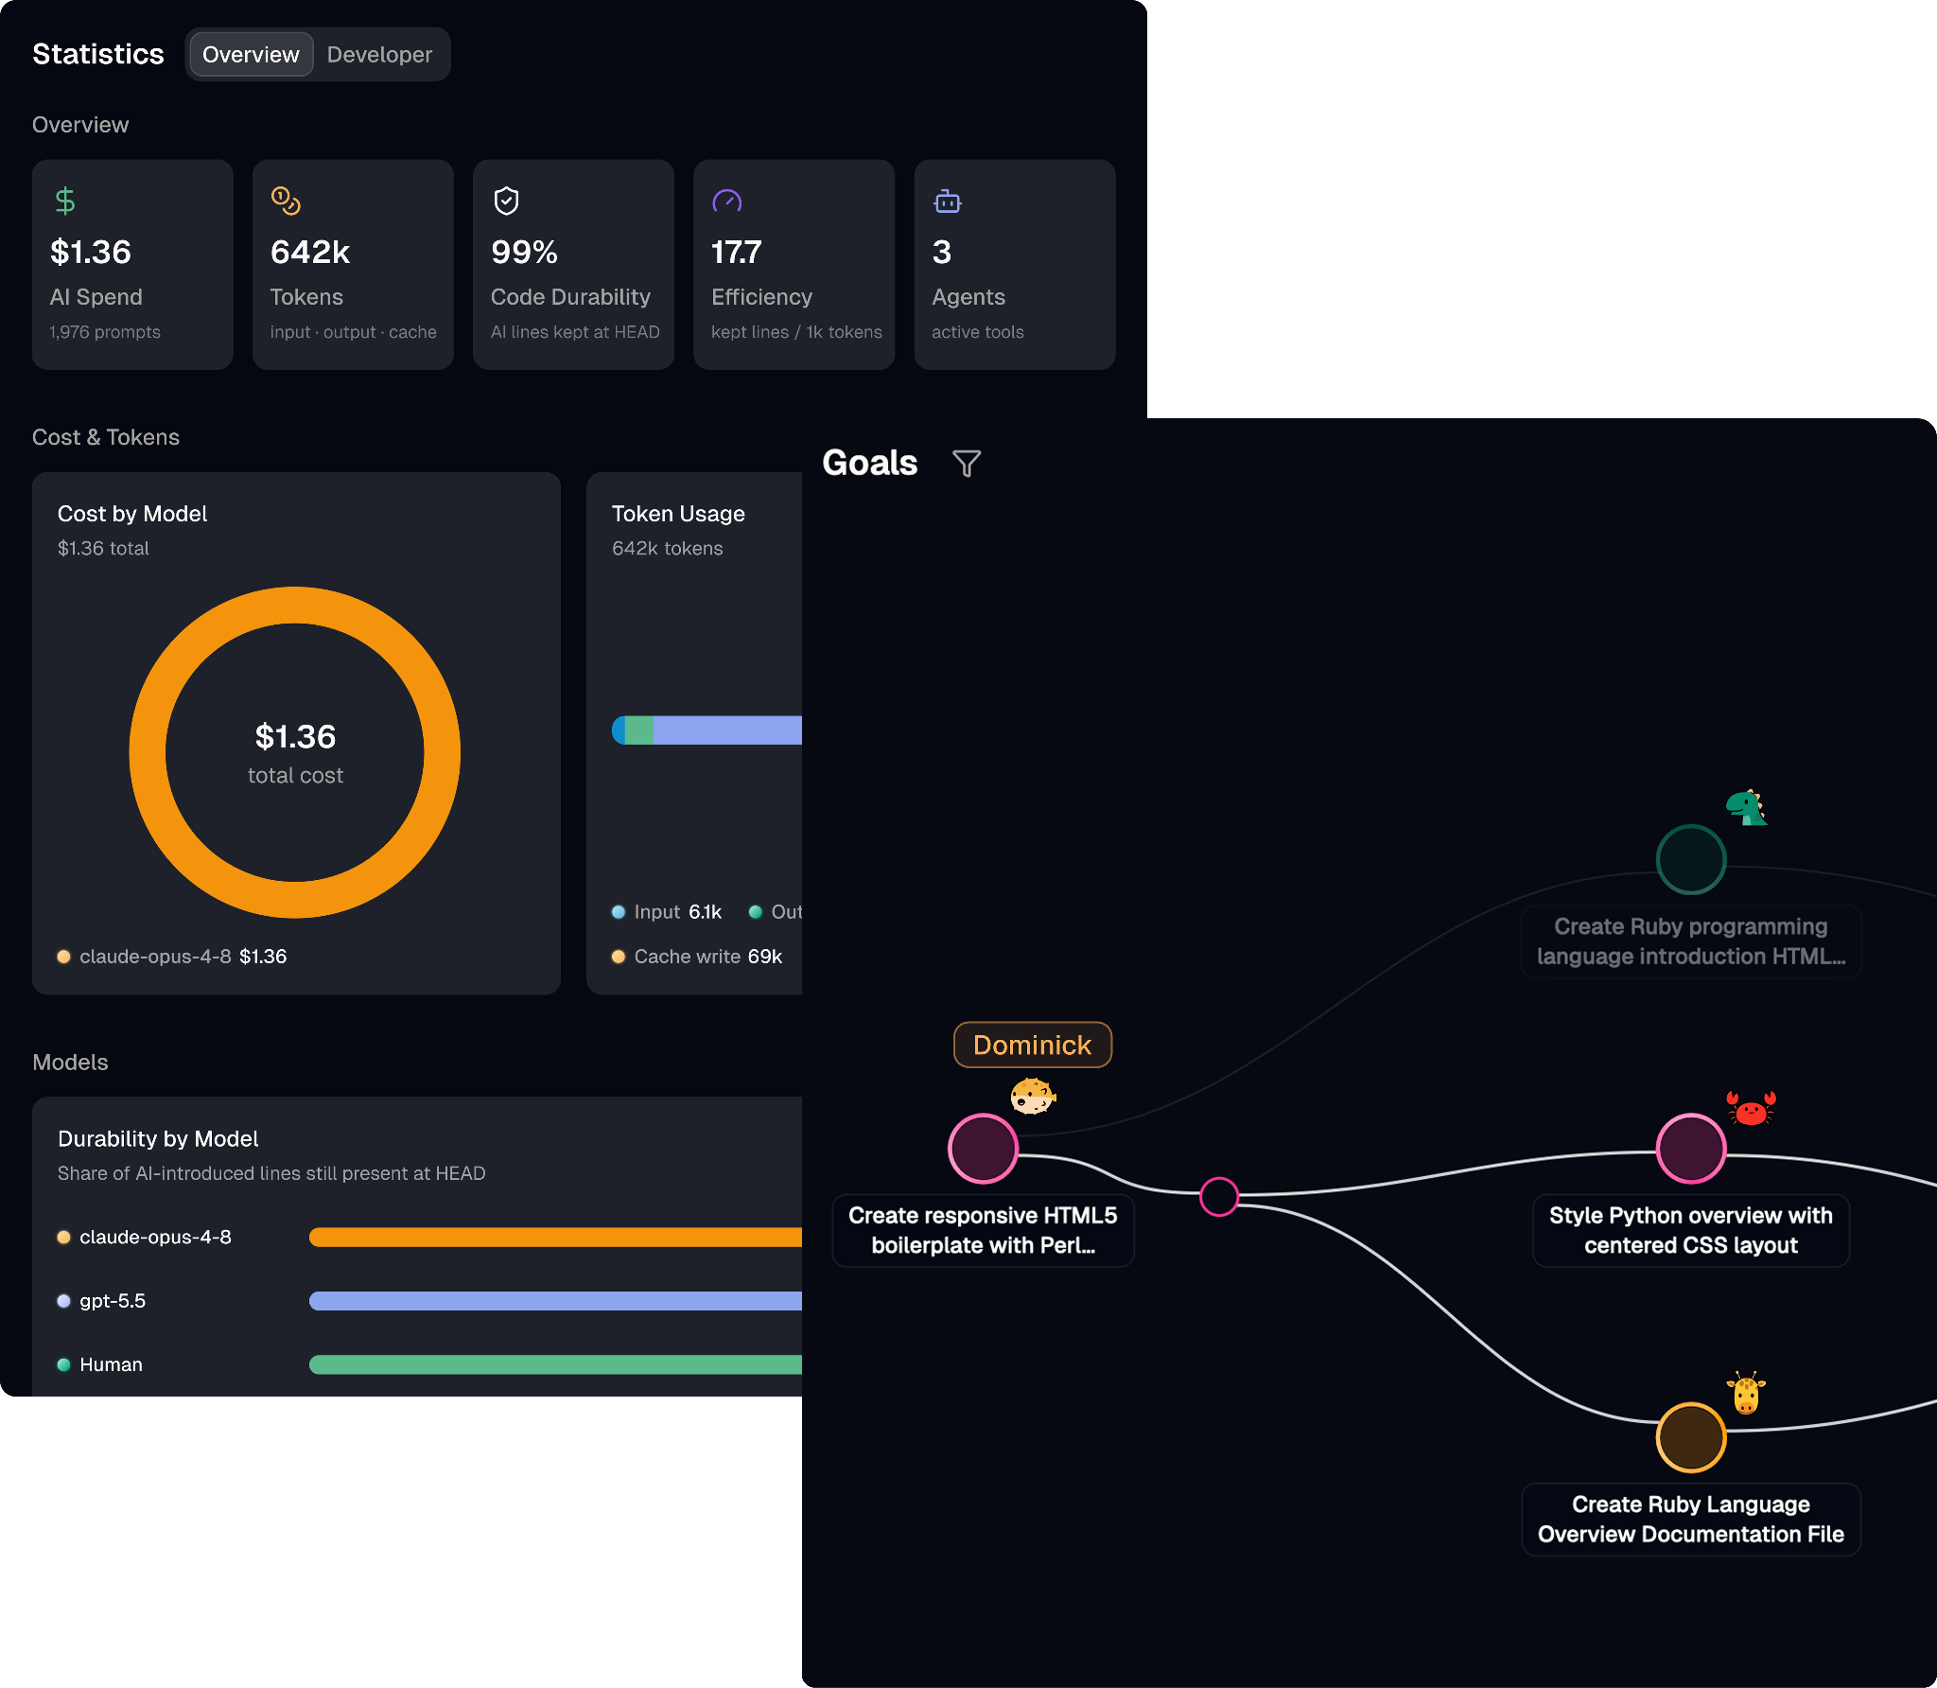Select the Overview tab
The width and height of the screenshot is (1937, 1688).
click(x=251, y=55)
